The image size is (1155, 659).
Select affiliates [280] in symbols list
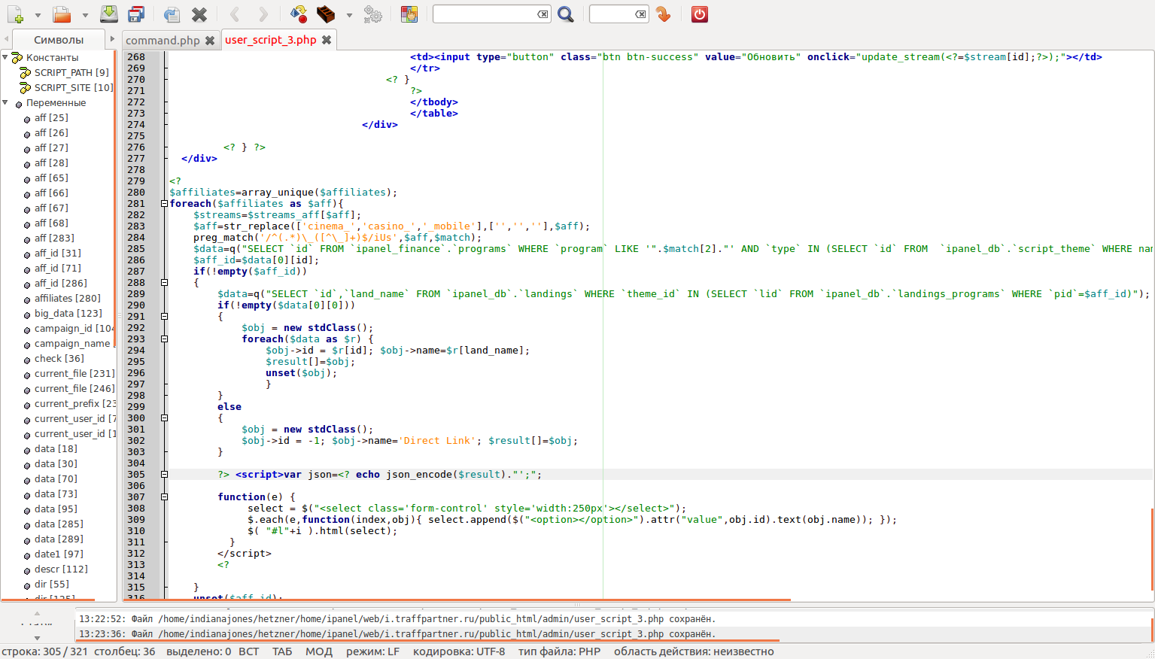(x=68, y=298)
